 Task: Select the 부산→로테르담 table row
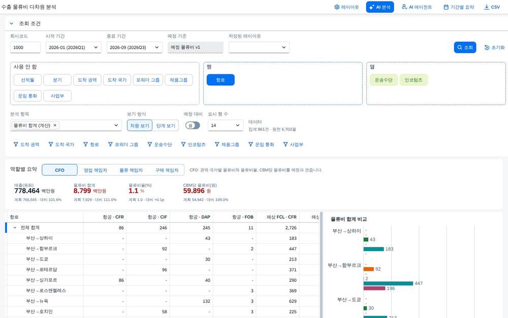pyautogui.click(x=163, y=270)
